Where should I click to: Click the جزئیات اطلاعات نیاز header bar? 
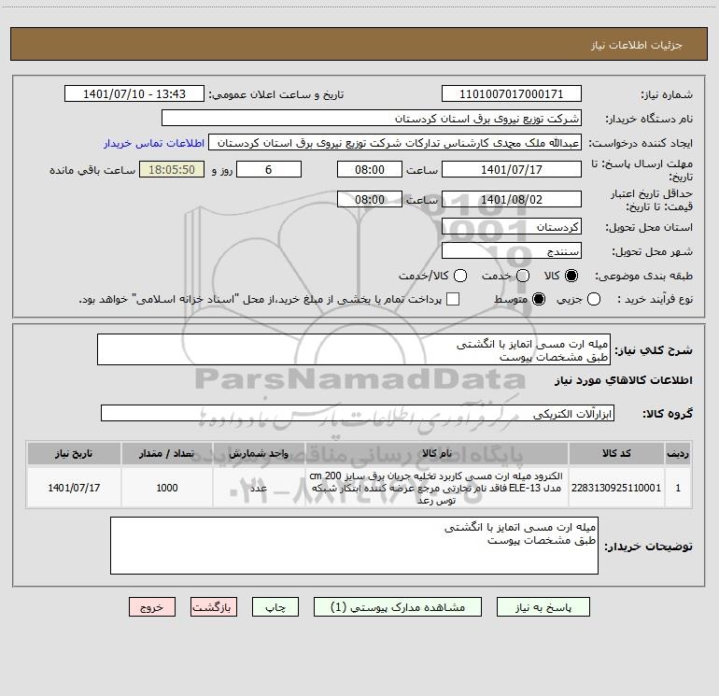click(x=359, y=44)
